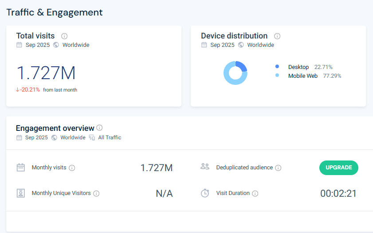Image resolution: width=373 pixels, height=233 pixels.
Task: Click the Monthly visits calendar icon
Action: [20, 168]
